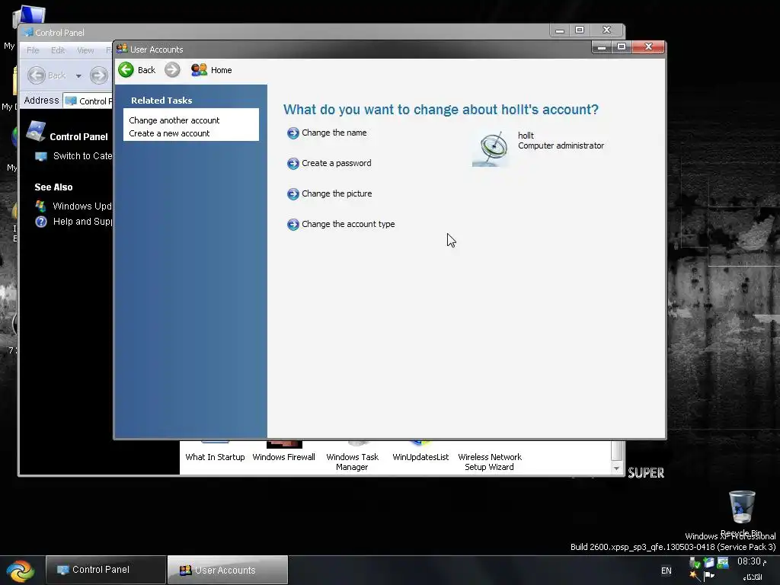The height and width of the screenshot is (585, 780).
Task: Open What In Startup item
Action: (x=215, y=457)
